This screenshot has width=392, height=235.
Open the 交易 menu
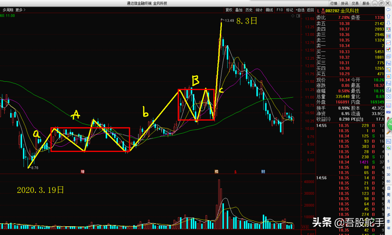pos(355,3)
